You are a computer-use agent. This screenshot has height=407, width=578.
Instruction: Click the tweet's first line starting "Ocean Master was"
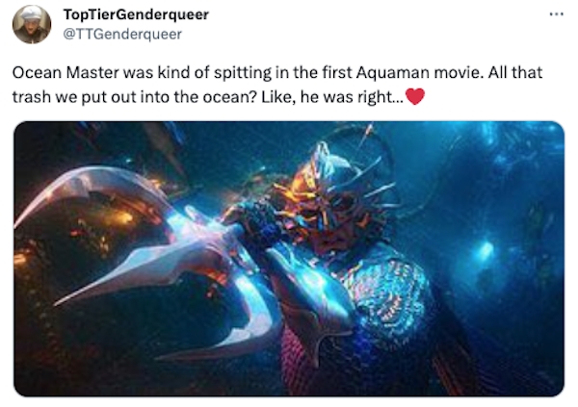pos(277,72)
